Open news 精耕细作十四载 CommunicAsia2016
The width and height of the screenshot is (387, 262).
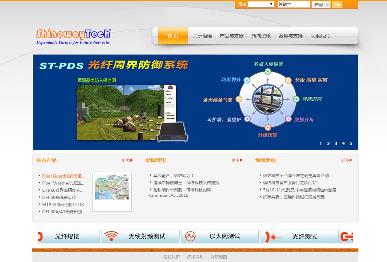(180, 193)
